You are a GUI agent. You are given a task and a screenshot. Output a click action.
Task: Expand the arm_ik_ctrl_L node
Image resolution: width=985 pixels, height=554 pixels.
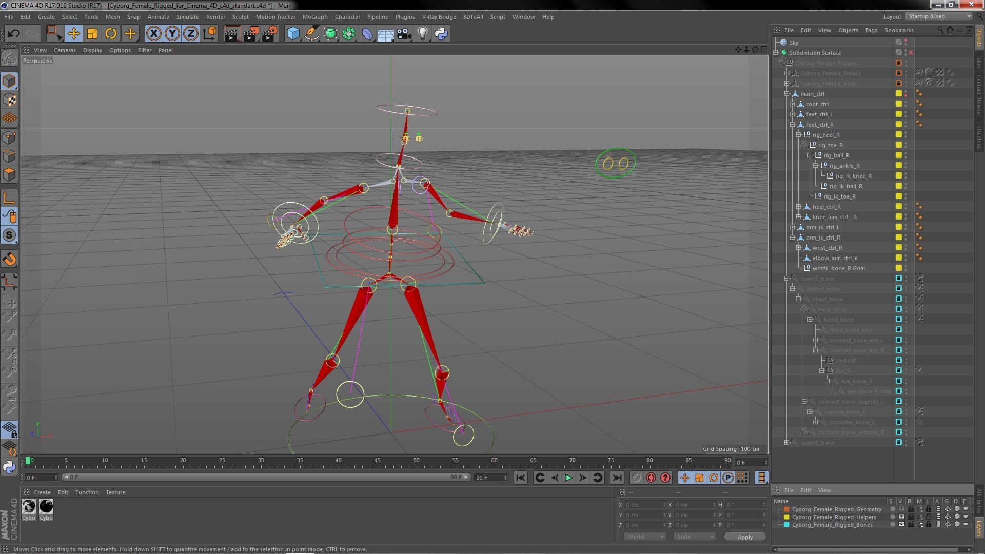793,227
